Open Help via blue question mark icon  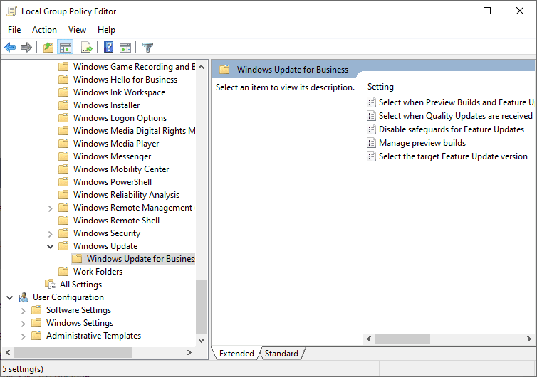(108, 47)
